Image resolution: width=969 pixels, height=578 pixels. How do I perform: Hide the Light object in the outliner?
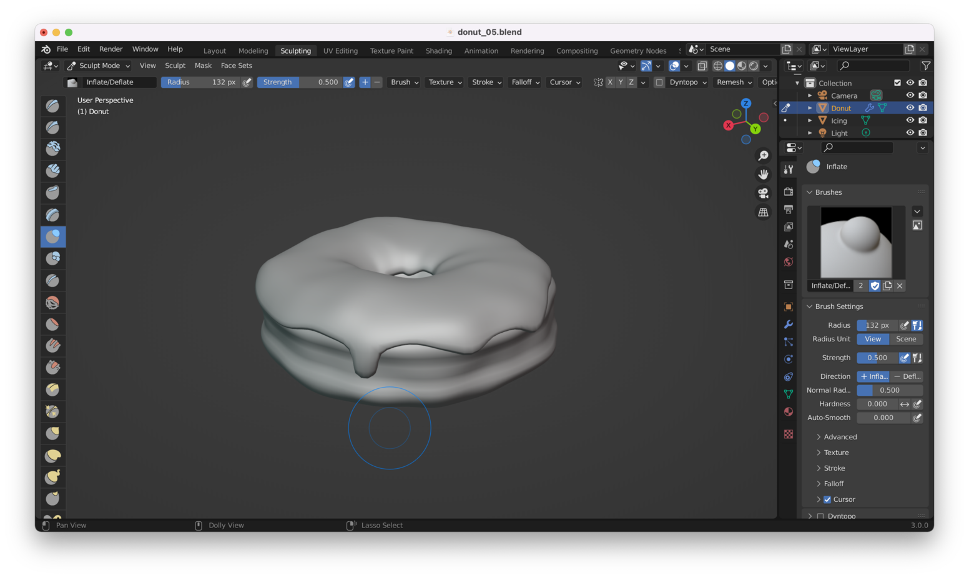point(910,132)
